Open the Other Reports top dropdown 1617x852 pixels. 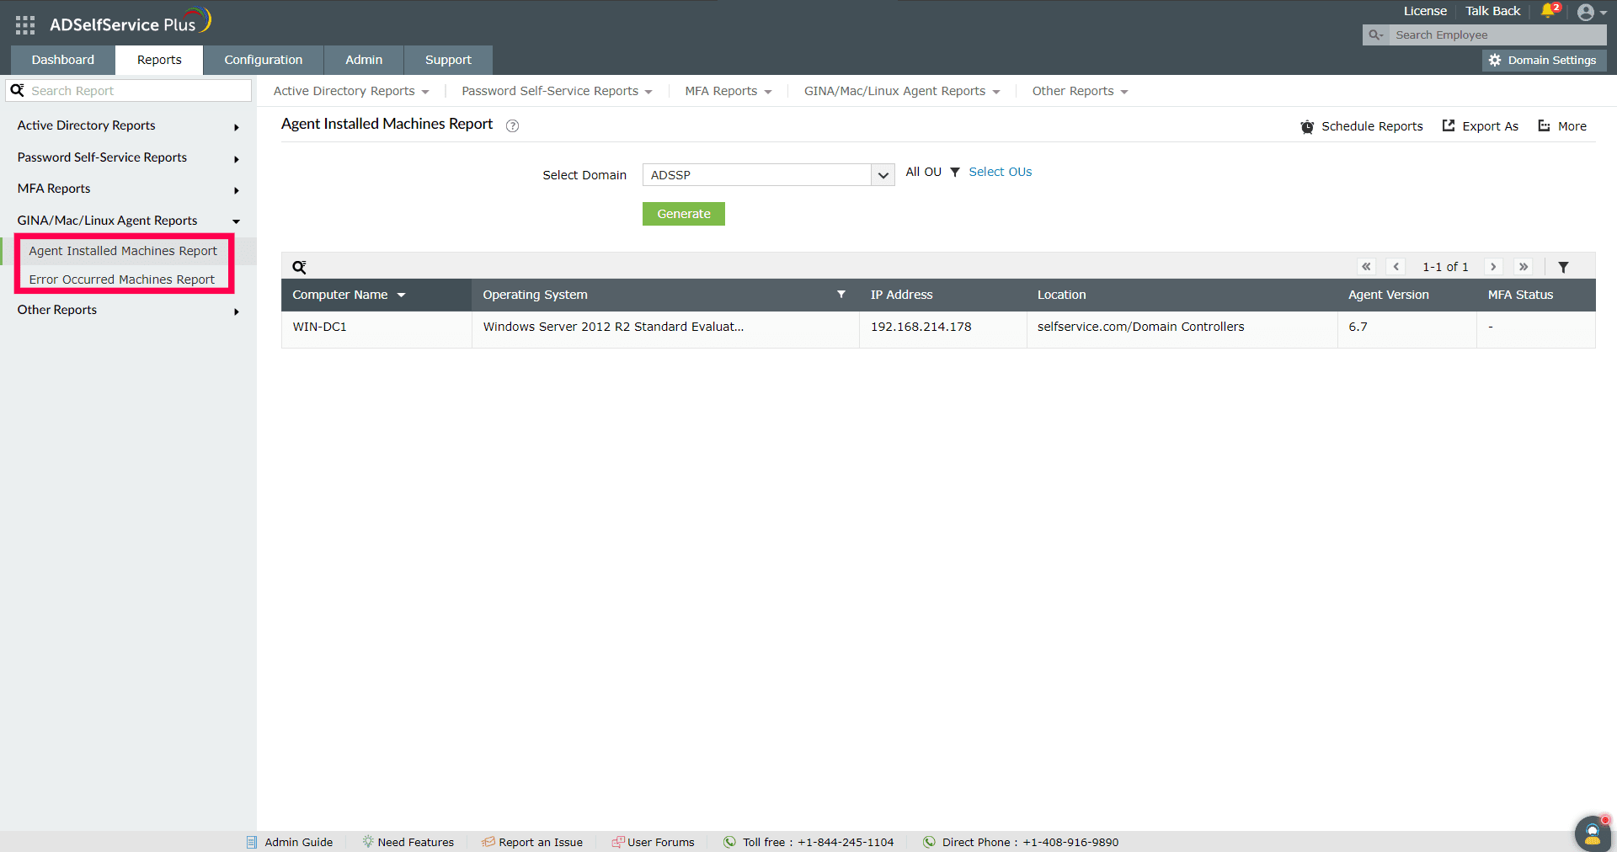pos(1080,91)
